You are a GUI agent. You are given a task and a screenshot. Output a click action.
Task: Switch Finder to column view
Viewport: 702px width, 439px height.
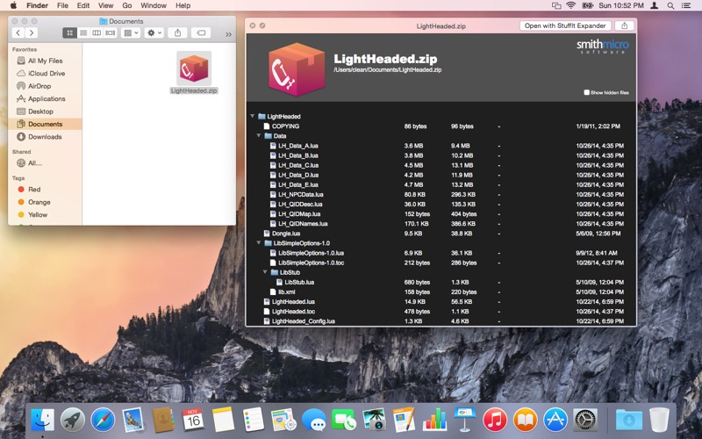pyautogui.click(x=97, y=32)
